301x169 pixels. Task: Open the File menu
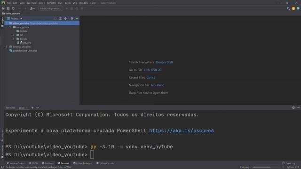[x=9, y=3]
